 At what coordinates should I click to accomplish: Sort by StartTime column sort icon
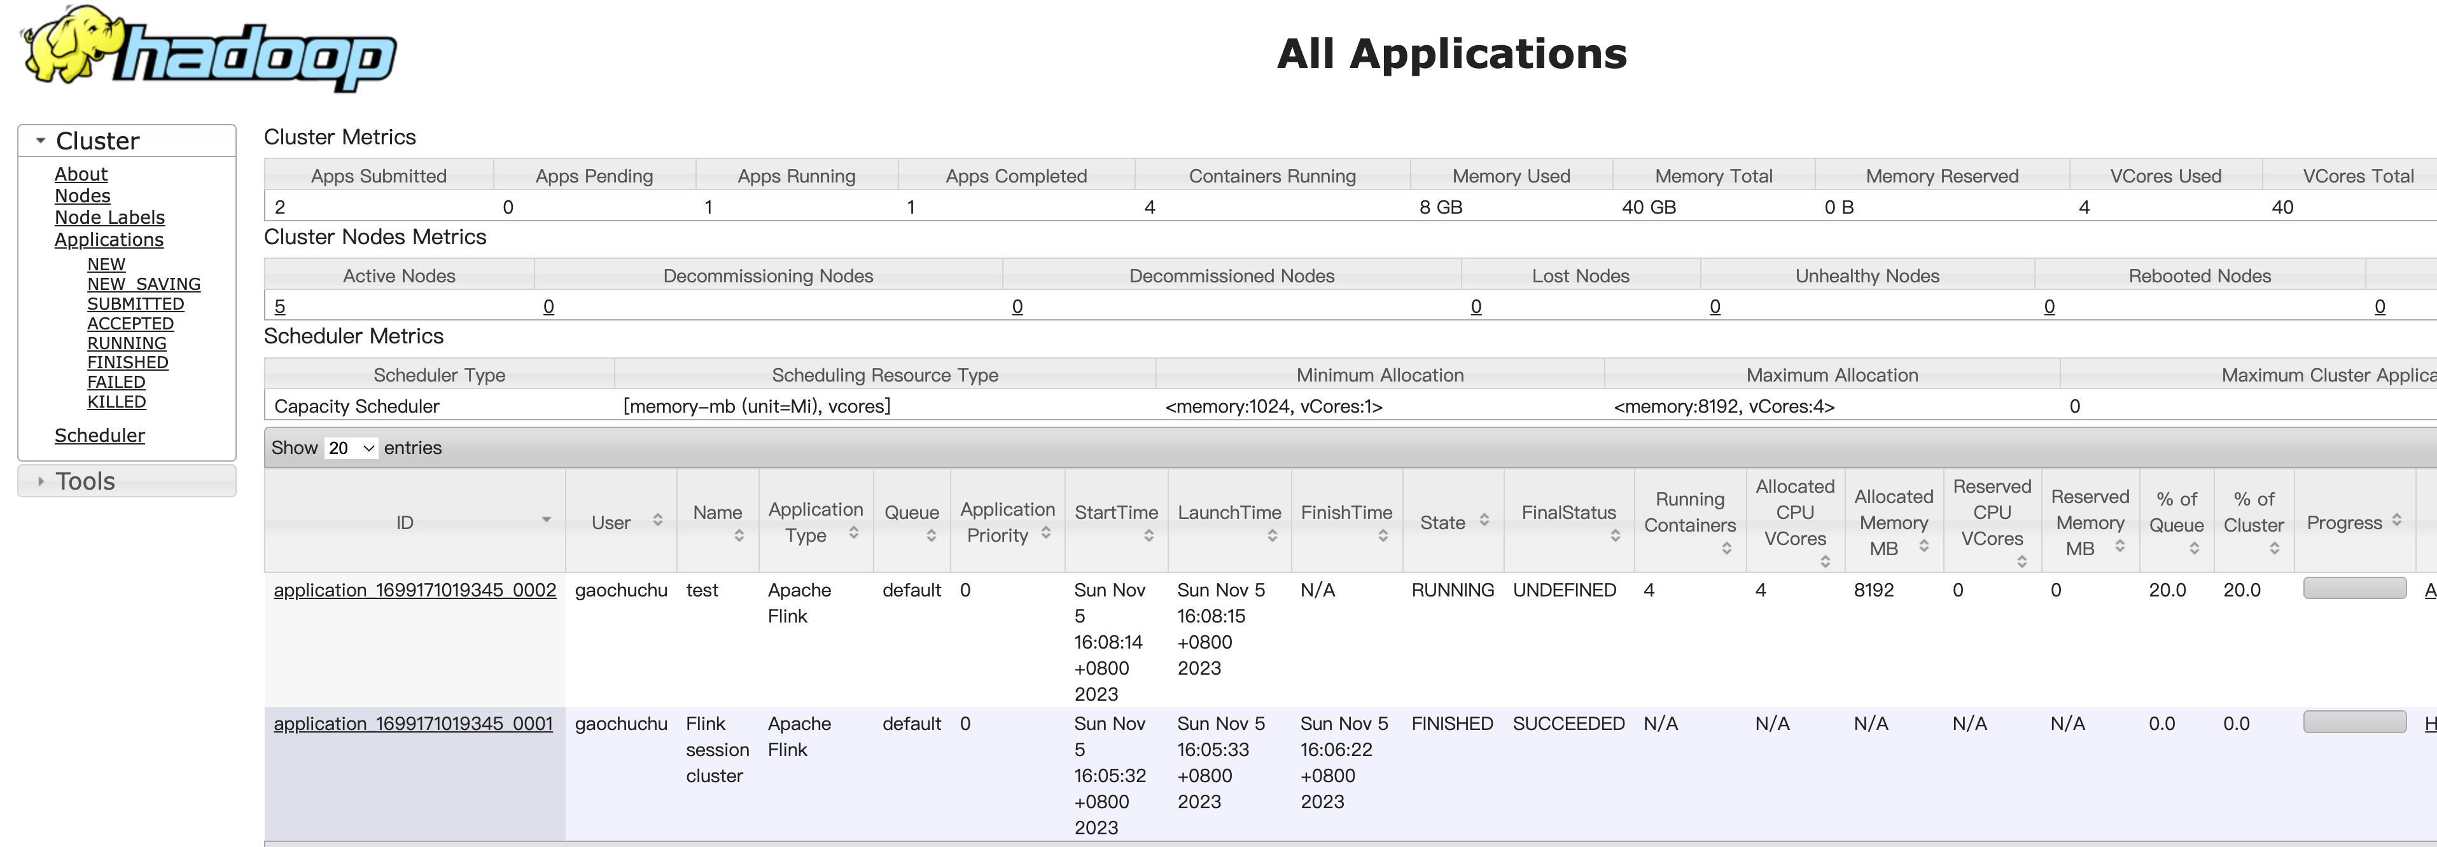tap(1149, 536)
